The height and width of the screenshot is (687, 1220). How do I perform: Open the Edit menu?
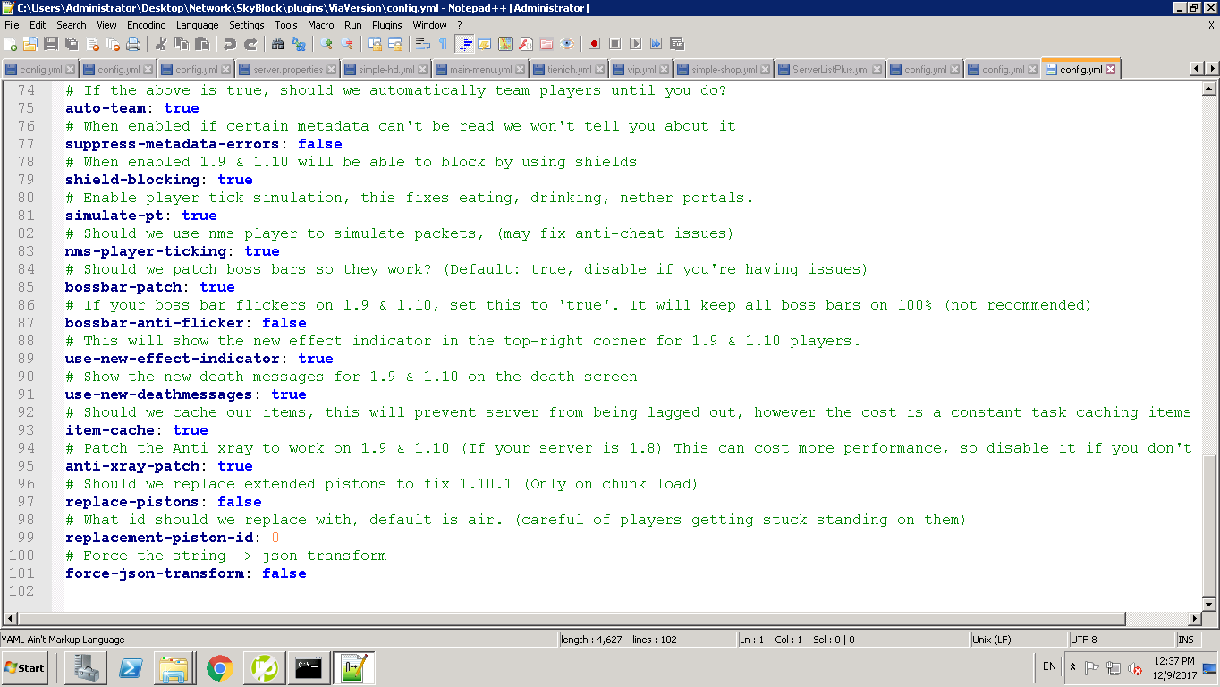[38, 25]
